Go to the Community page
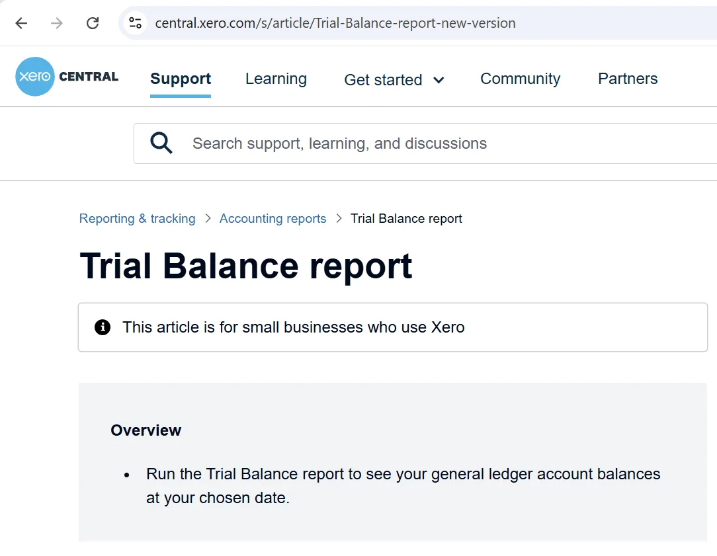717x556 pixels. 520,79
